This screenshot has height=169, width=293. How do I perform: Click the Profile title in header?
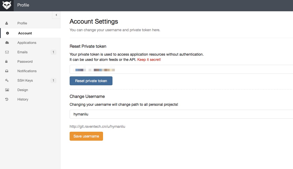point(23,5)
